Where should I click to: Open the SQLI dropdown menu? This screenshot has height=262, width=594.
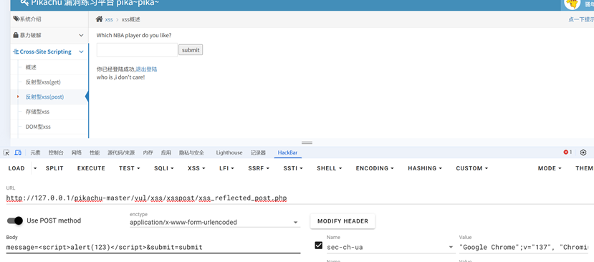click(164, 168)
